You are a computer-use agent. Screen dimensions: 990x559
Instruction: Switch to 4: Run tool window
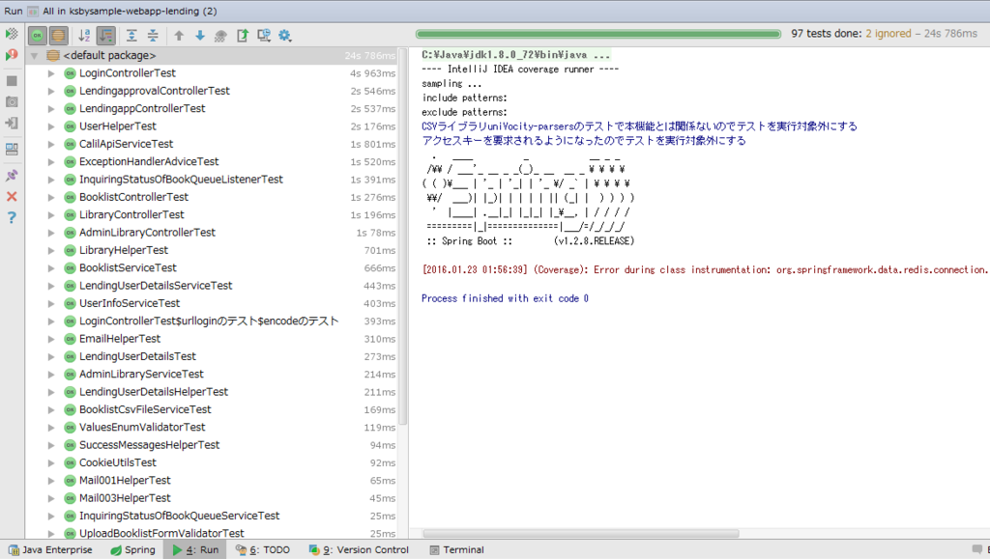pyautogui.click(x=195, y=549)
